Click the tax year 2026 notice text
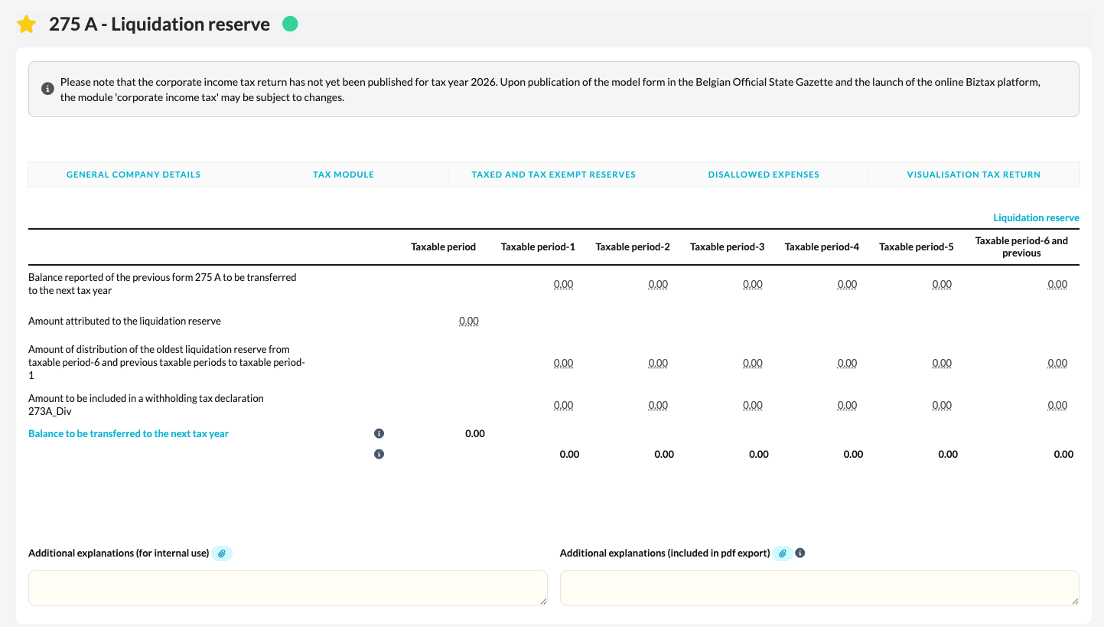This screenshot has height=627, width=1104. pyautogui.click(x=550, y=90)
